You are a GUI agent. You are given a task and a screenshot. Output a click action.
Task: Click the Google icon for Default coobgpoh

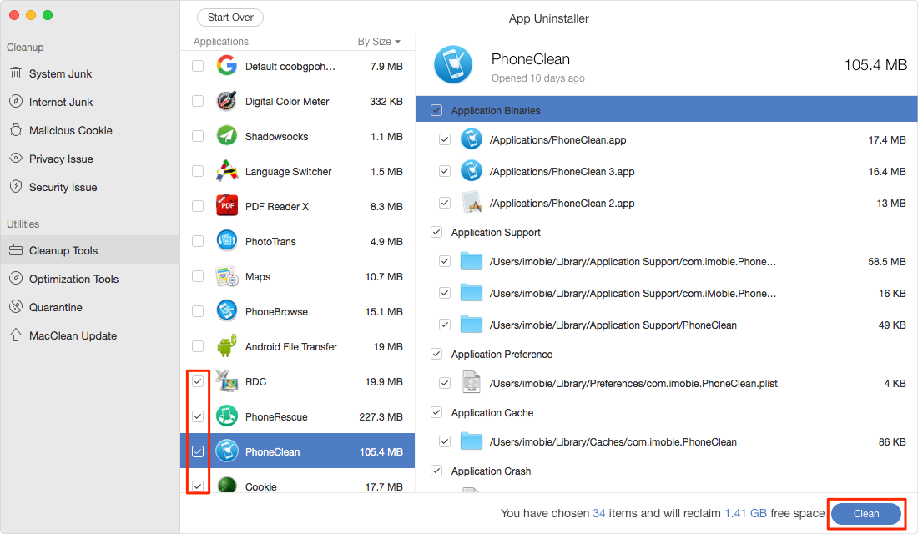[x=226, y=66]
